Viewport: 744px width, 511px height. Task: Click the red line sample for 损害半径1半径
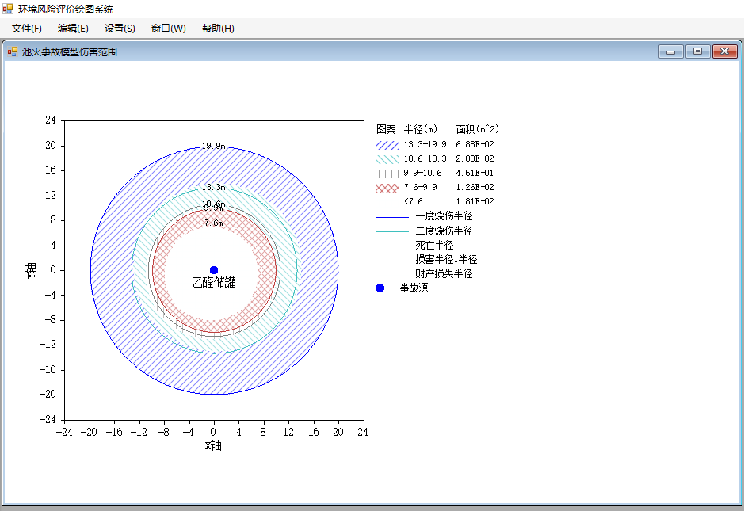[392, 261]
